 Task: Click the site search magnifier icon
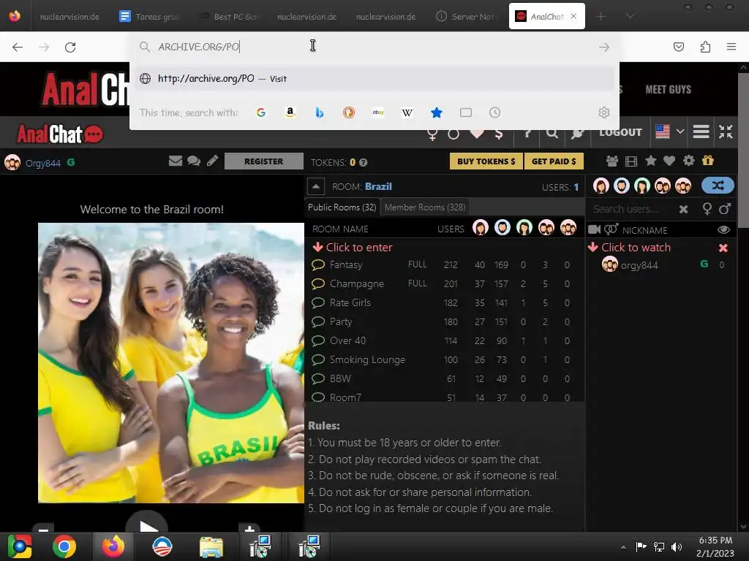pos(552,133)
